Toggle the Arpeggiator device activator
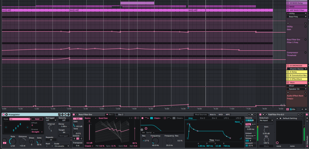The width and height of the screenshot is (309, 149). click(x=3, y=115)
